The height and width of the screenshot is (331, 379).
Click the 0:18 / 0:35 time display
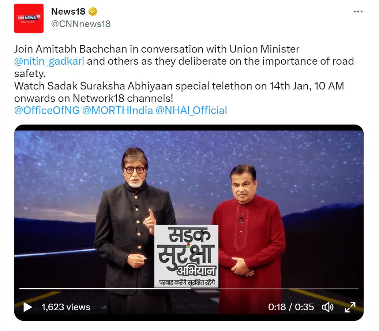[x=291, y=307]
